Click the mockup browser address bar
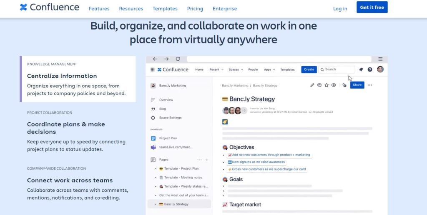Screen dimensions: 427x215 point(279,59)
